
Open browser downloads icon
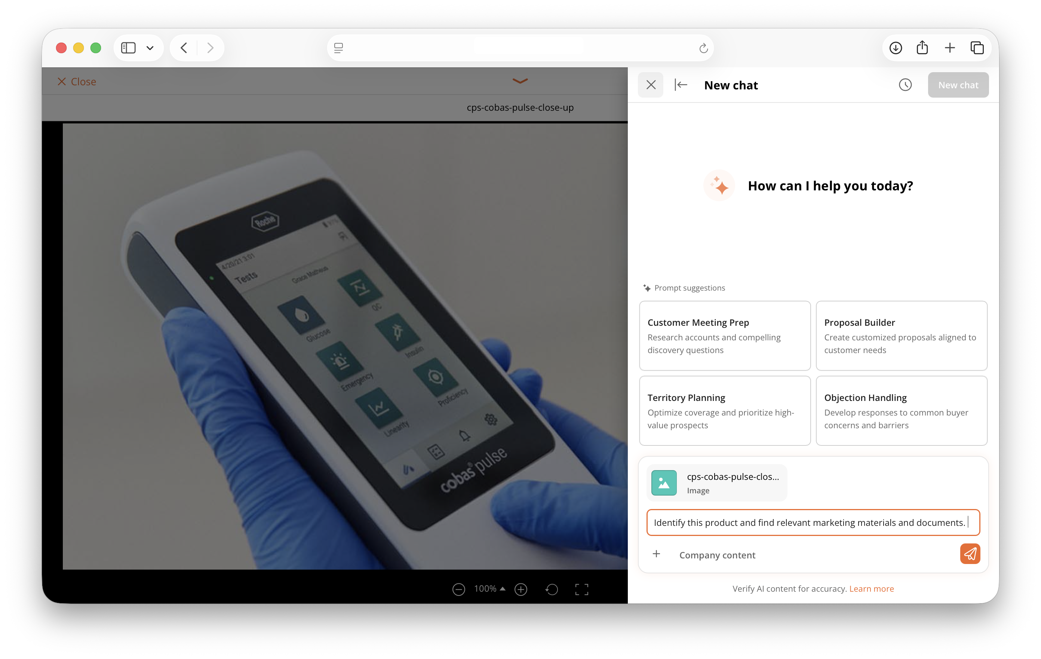[x=896, y=47]
